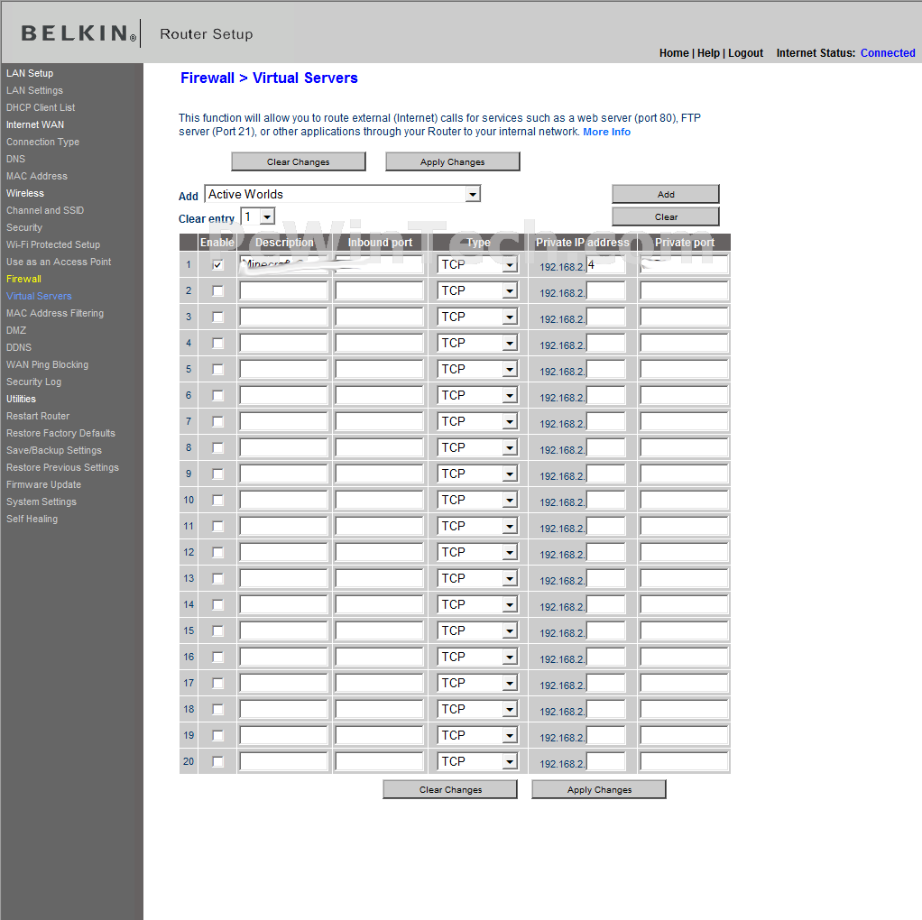Viewport: 922px width, 920px height.
Task: Go to Save/Backup Settings
Action: (54, 450)
